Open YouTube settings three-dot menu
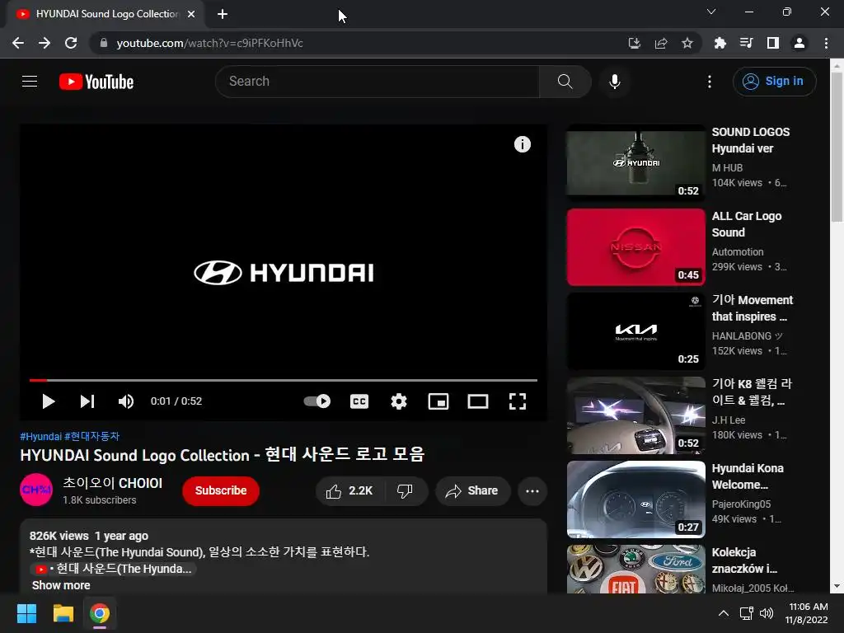 tap(710, 82)
